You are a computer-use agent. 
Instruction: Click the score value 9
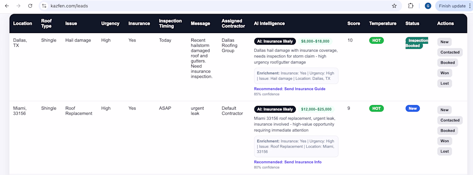click(349, 108)
